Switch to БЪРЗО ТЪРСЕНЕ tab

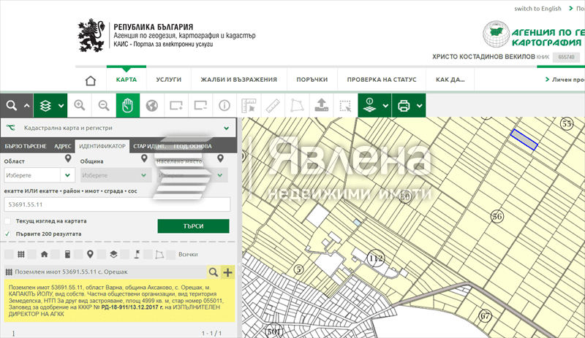26,146
